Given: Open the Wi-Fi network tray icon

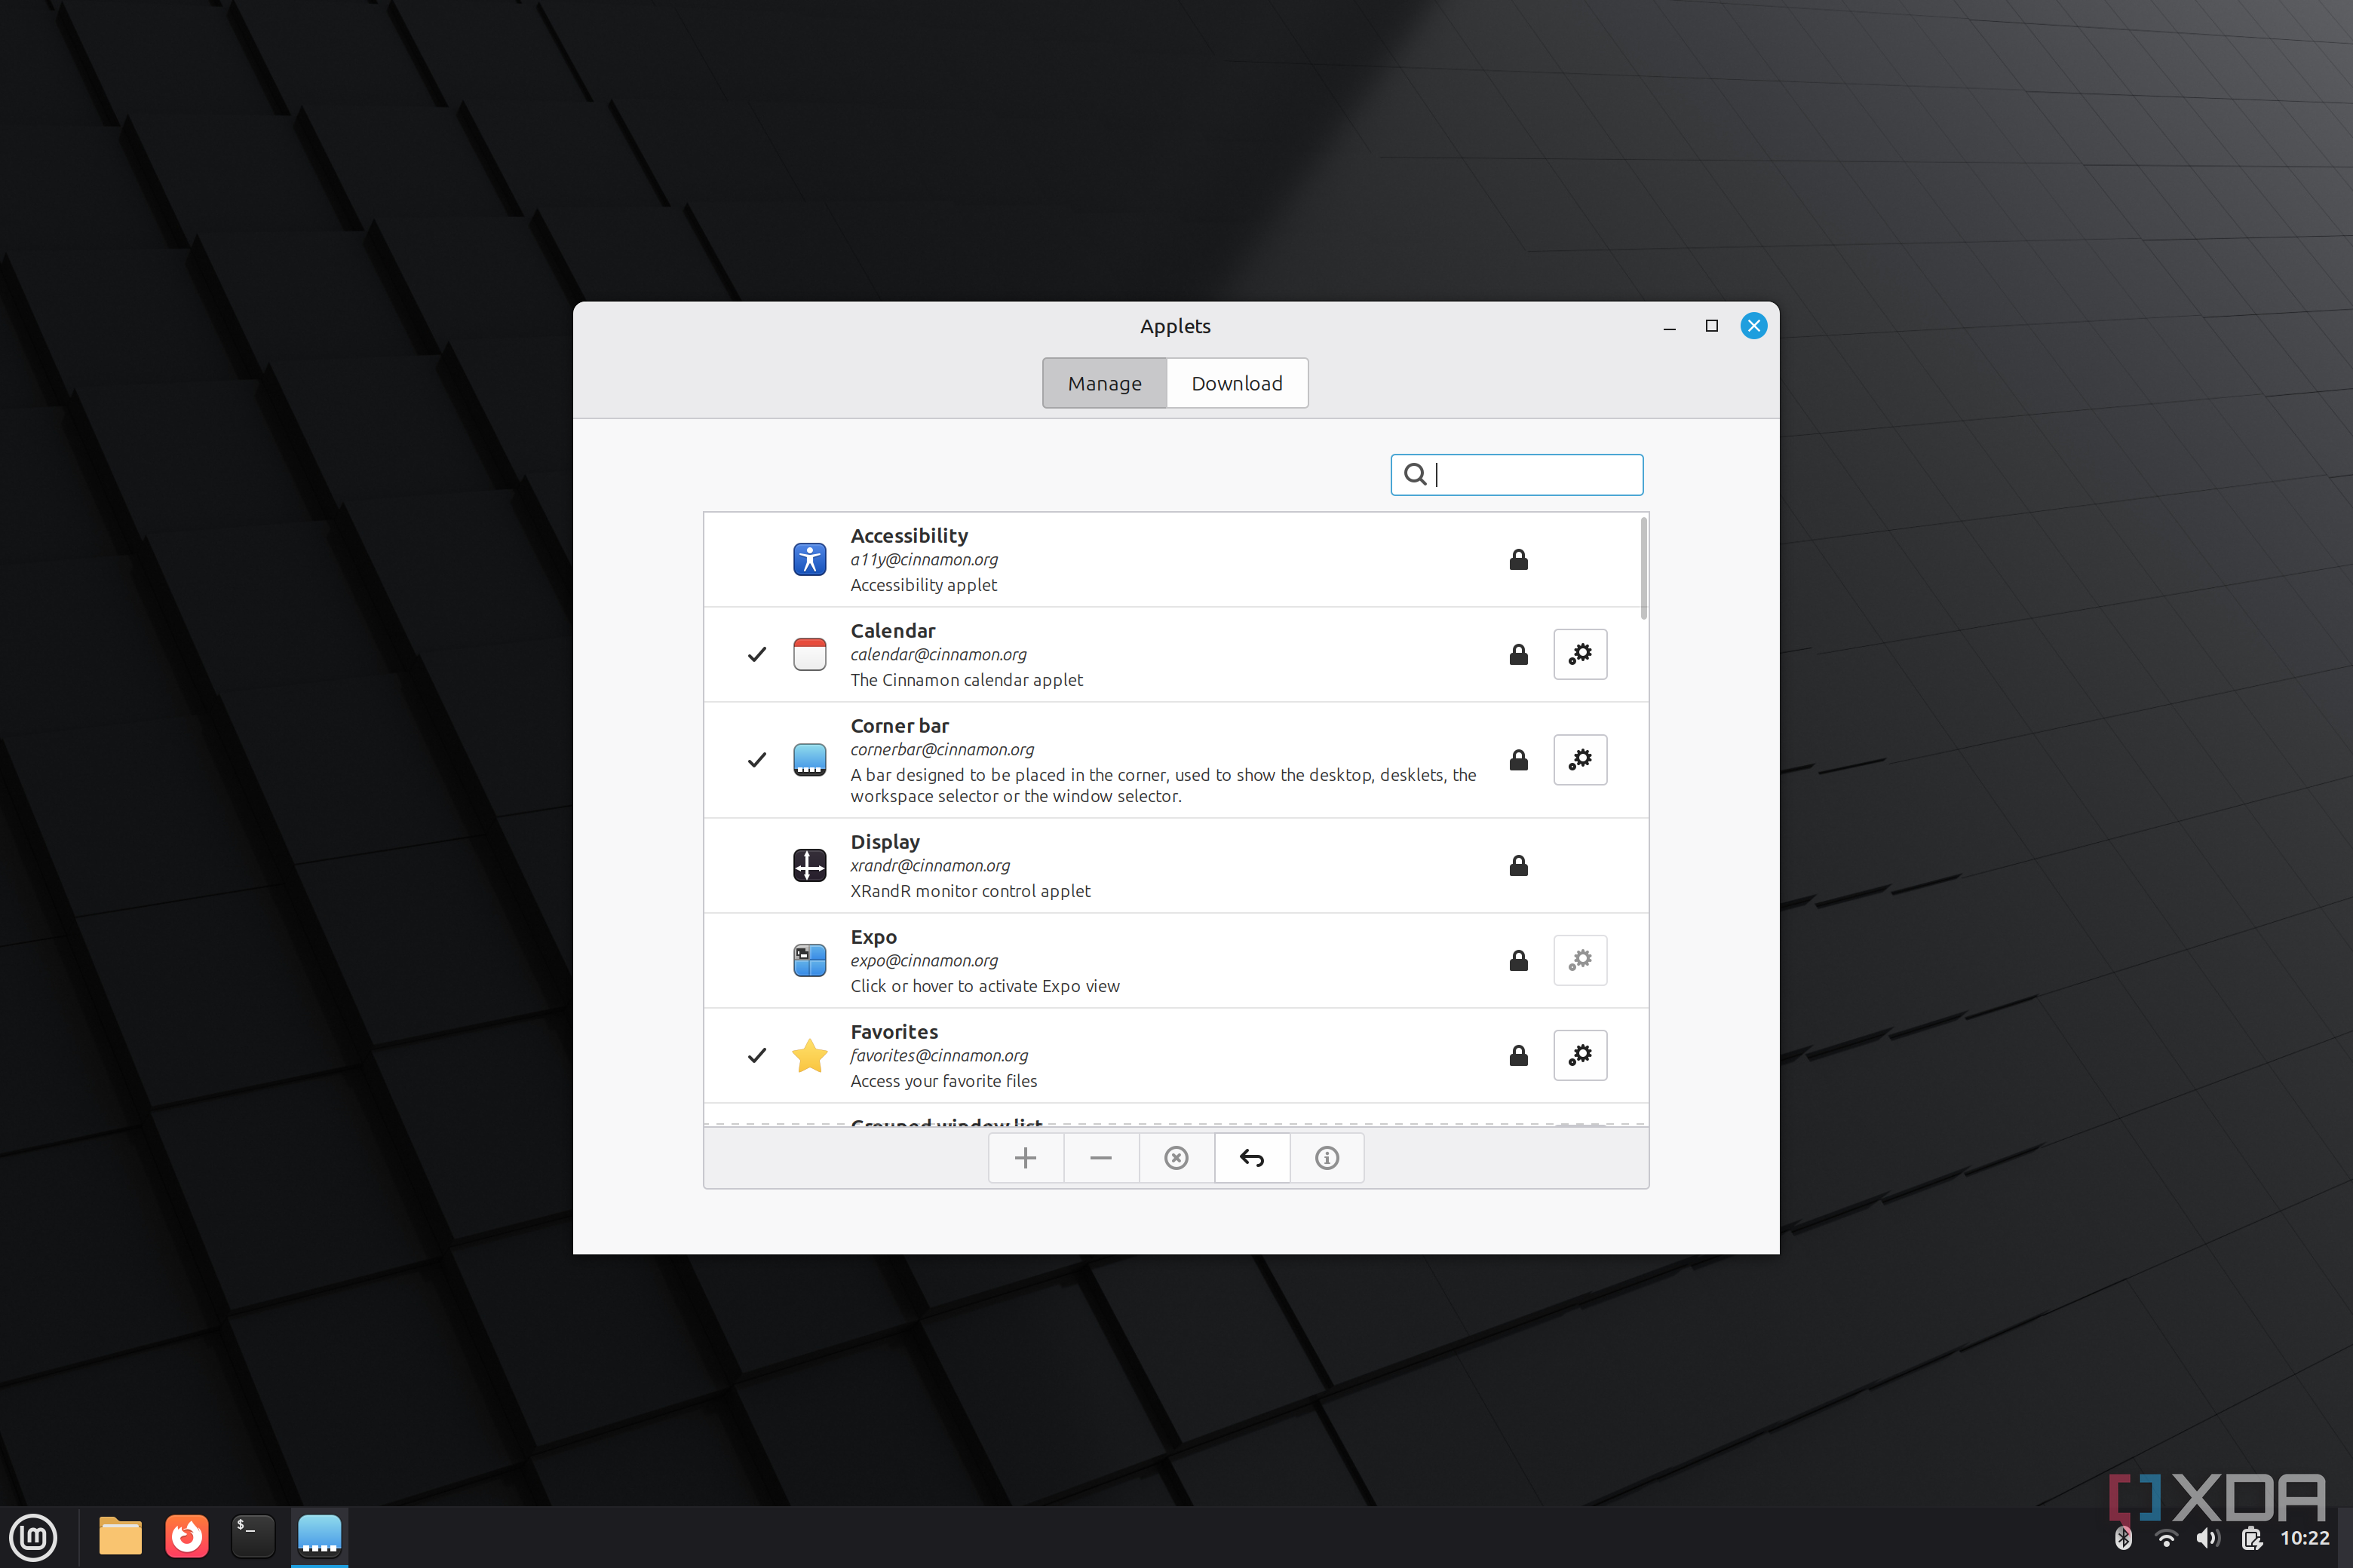Looking at the screenshot, I should pos(2166,1538).
